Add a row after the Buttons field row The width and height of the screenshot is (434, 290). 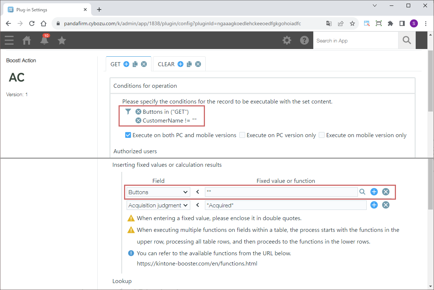point(374,192)
